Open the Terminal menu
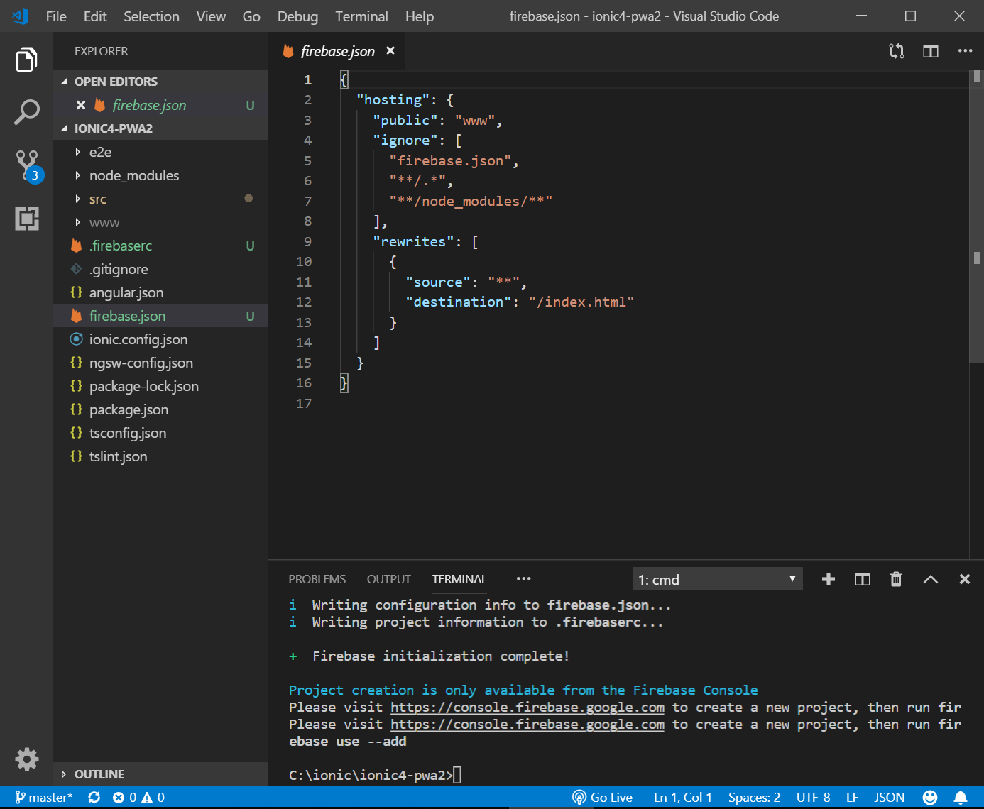The height and width of the screenshot is (809, 984). click(x=361, y=16)
